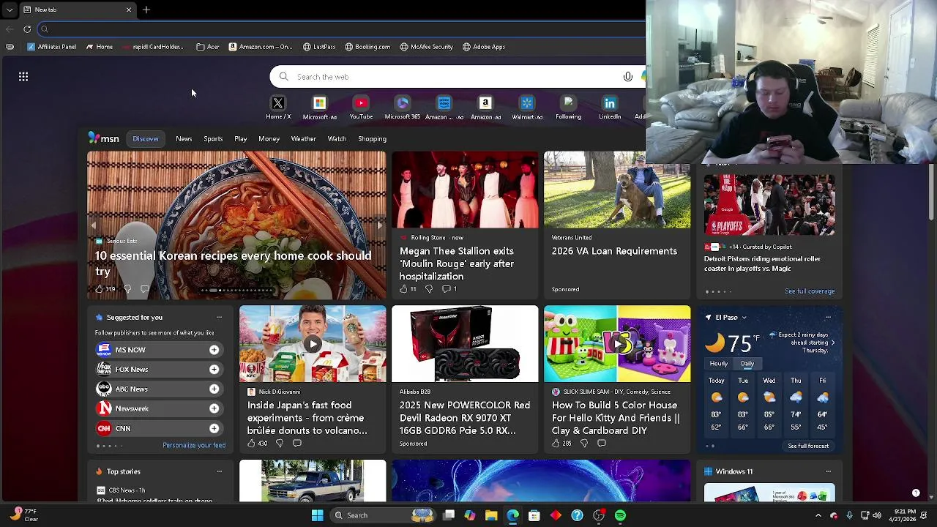Open the LinkedIn quick link
This screenshot has width=937, height=527.
610,108
